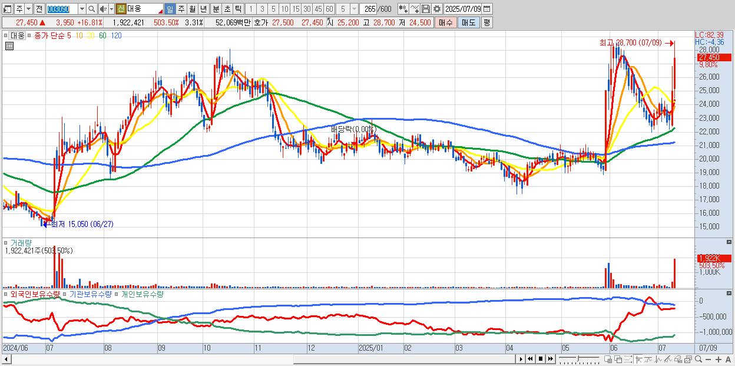Select the 1 interval tab
The width and height of the screenshot is (735, 366).
[250, 9]
